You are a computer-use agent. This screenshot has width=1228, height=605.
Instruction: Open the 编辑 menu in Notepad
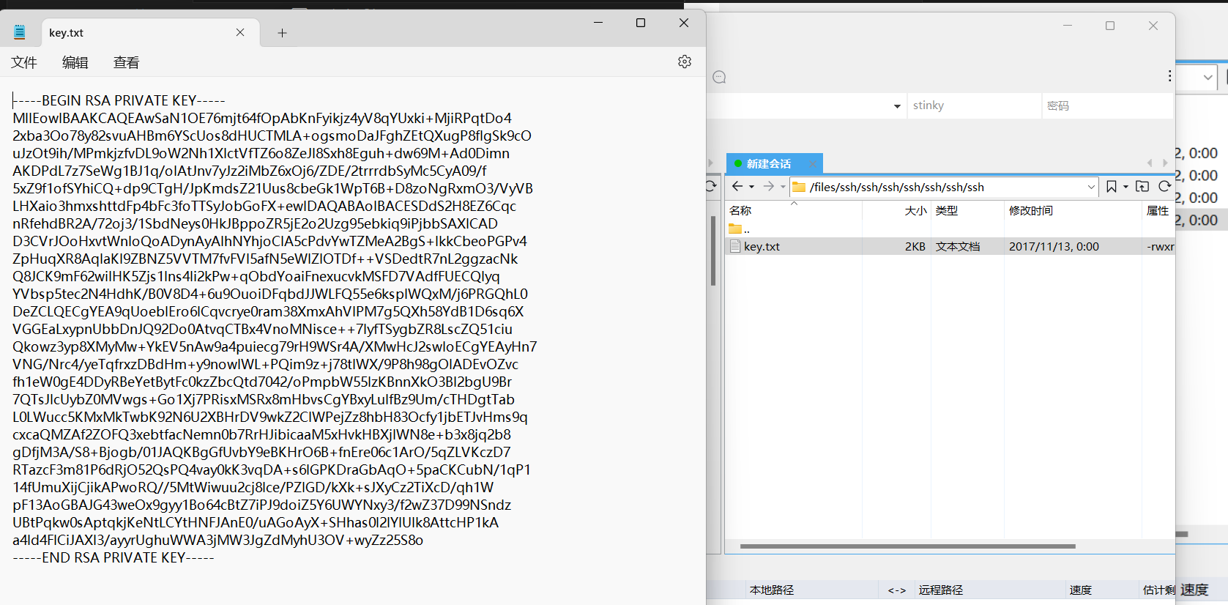[x=75, y=63]
